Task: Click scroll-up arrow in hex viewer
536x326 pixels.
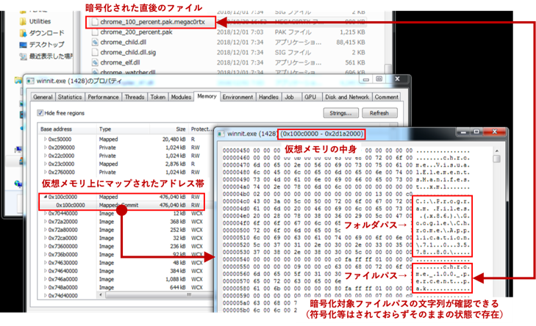Action: [497, 151]
